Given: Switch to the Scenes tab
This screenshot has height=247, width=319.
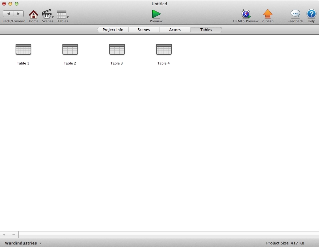Looking at the screenshot, I should (x=144, y=30).
